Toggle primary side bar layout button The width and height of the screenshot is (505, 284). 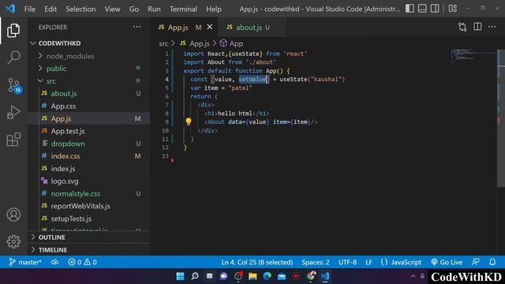pyautogui.click(x=410, y=9)
